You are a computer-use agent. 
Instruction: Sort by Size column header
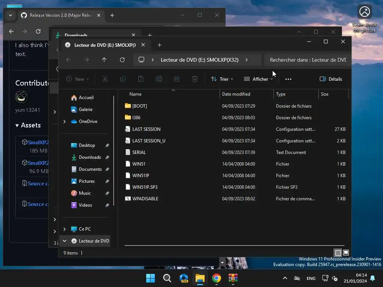324,94
